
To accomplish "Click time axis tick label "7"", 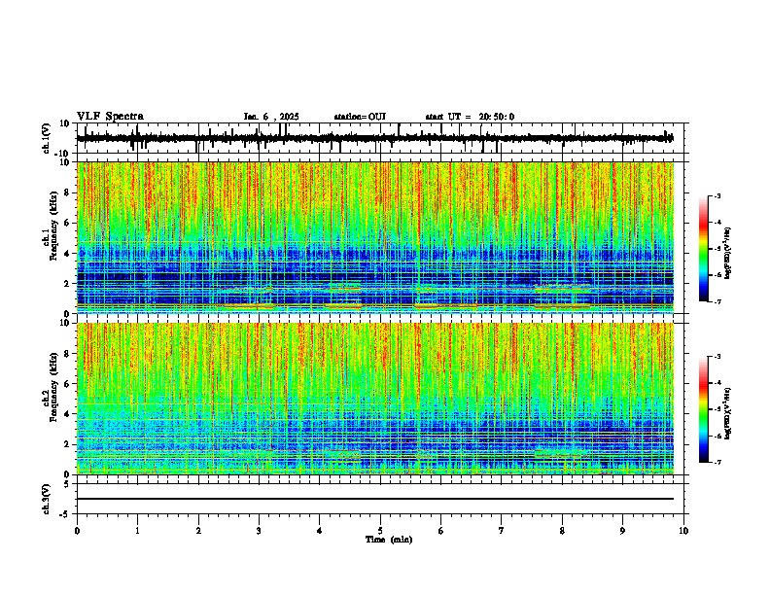I will click(502, 531).
